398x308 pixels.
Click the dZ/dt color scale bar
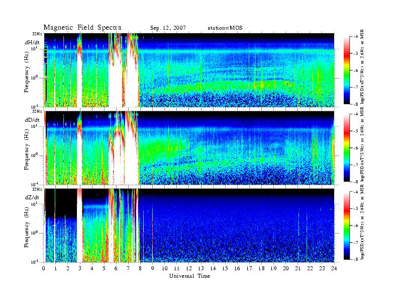click(347, 225)
